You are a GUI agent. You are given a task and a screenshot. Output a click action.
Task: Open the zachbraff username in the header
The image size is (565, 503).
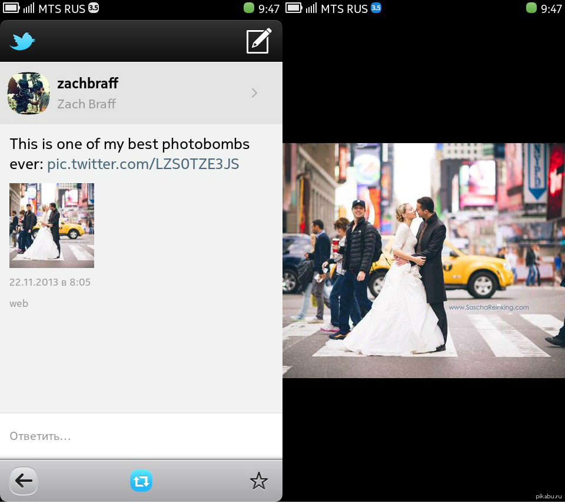(x=88, y=83)
